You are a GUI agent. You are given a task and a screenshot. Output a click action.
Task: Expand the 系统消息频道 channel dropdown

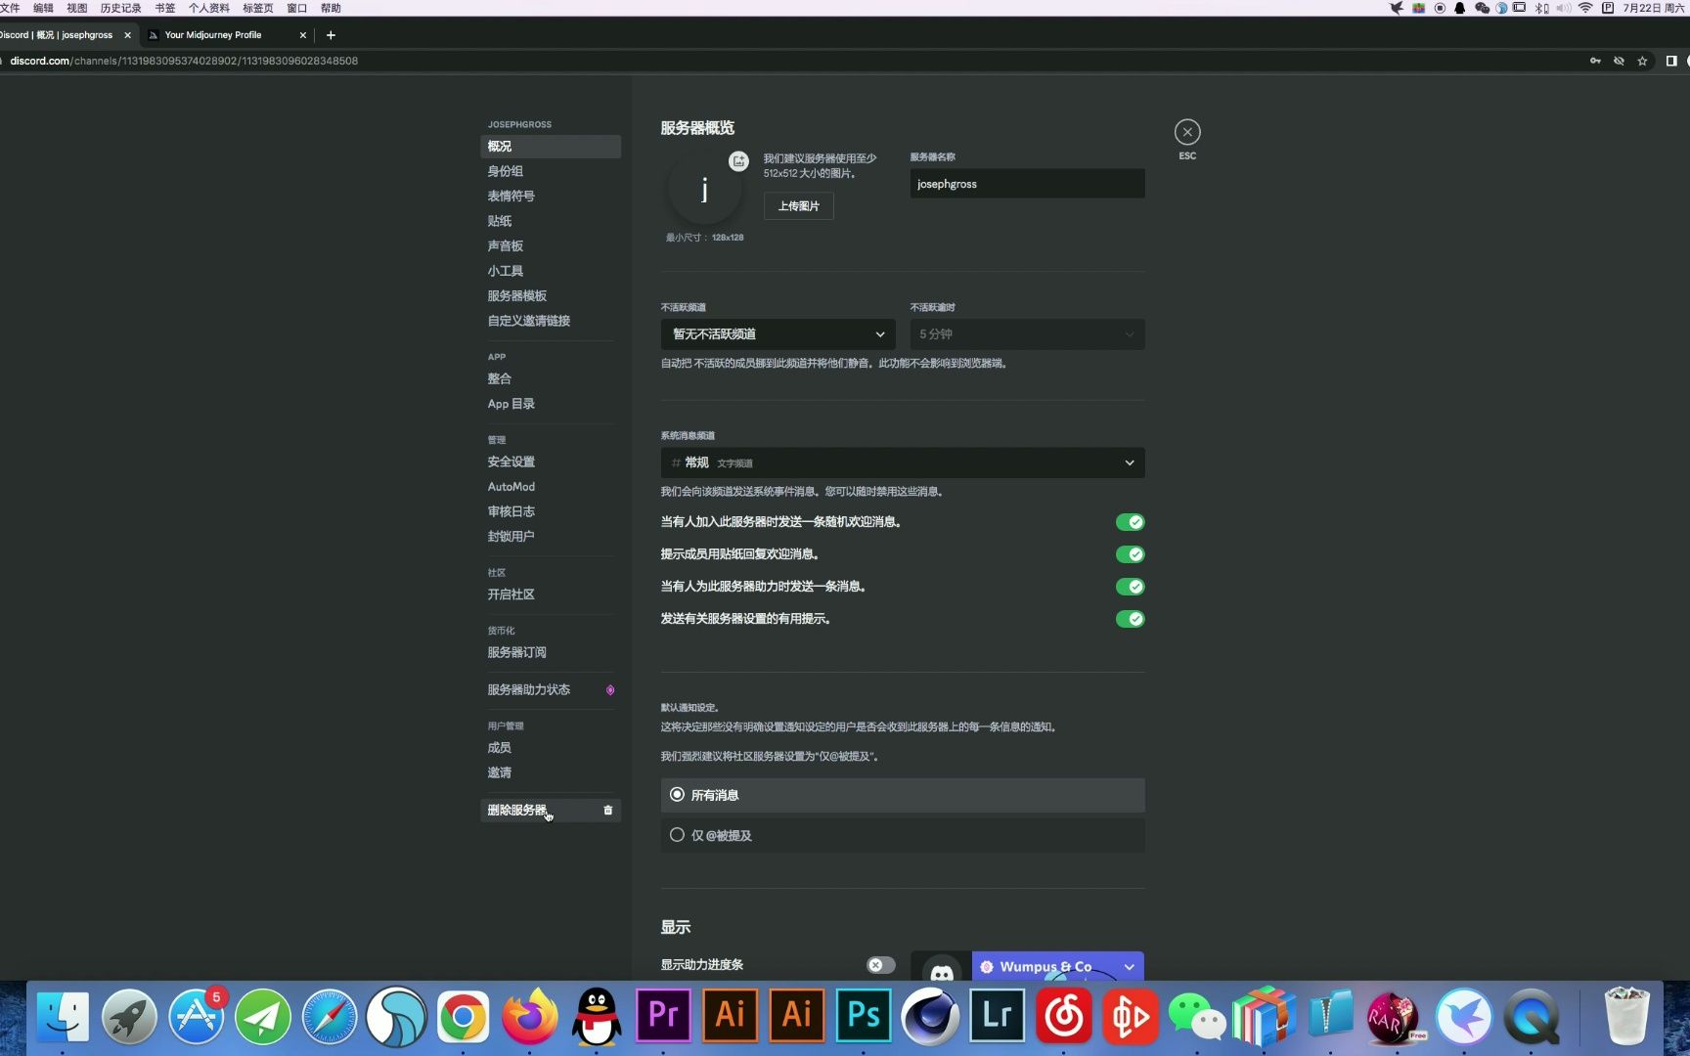(x=901, y=462)
